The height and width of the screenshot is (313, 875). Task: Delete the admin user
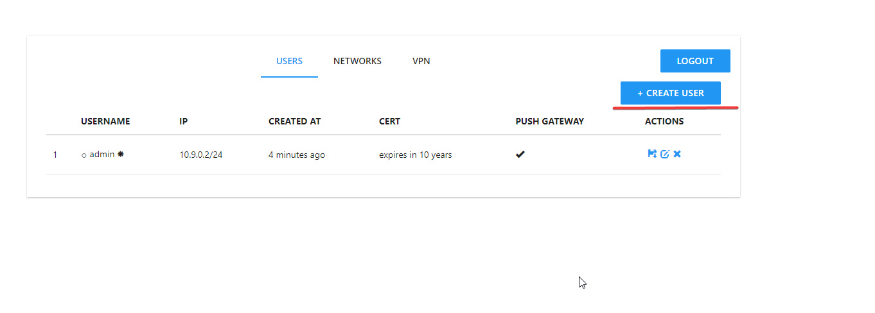[677, 154]
